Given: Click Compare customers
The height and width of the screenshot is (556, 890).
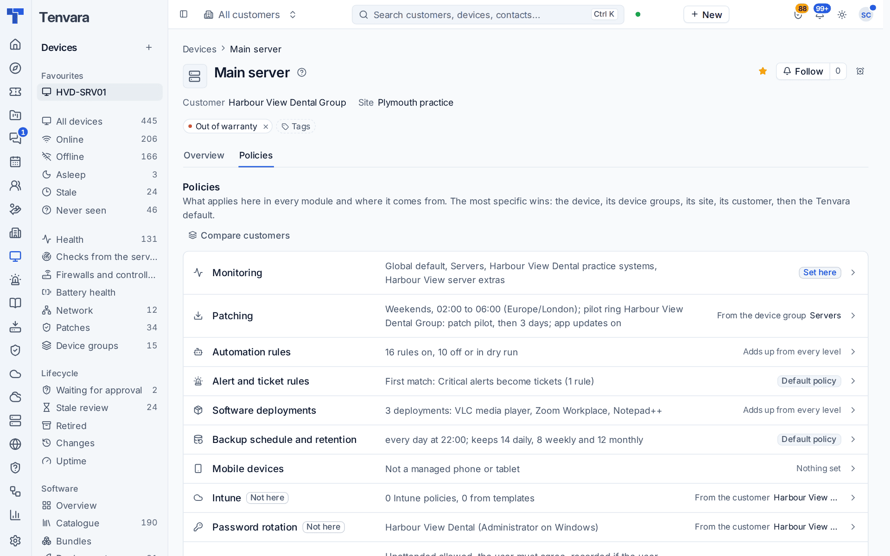Looking at the screenshot, I should click(x=239, y=235).
